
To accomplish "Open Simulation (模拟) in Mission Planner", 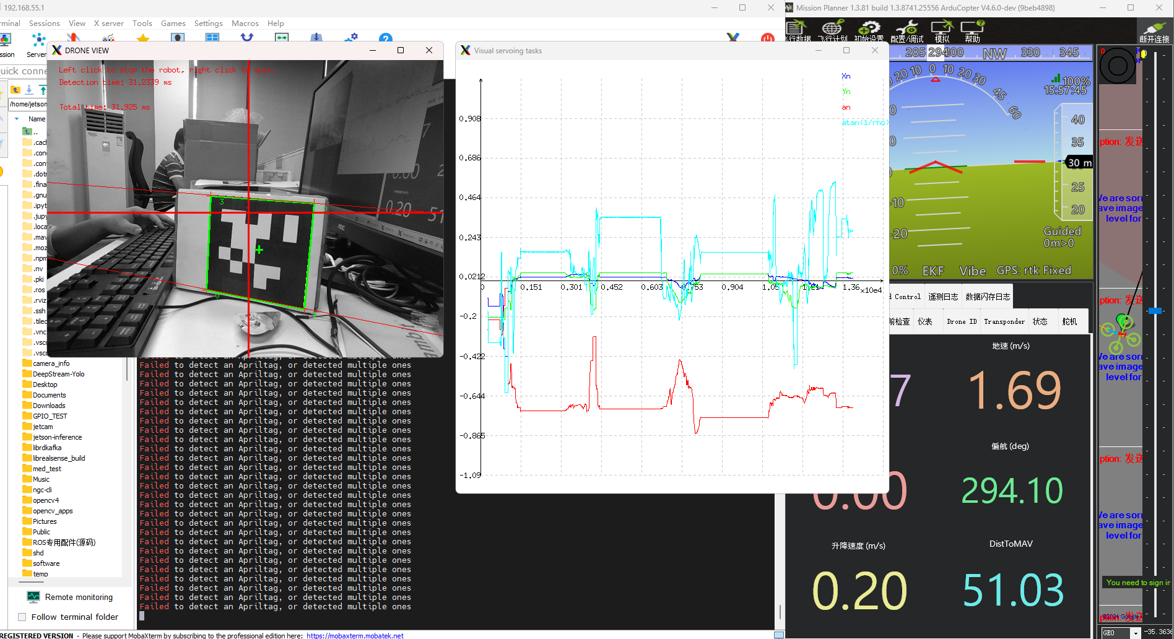I will (x=942, y=31).
